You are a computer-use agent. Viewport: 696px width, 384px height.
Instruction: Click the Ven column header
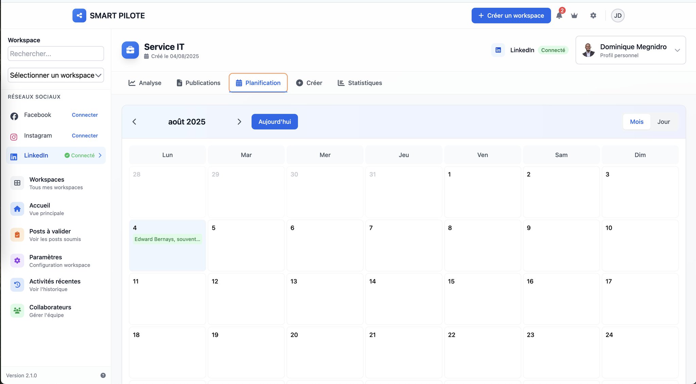click(x=483, y=155)
